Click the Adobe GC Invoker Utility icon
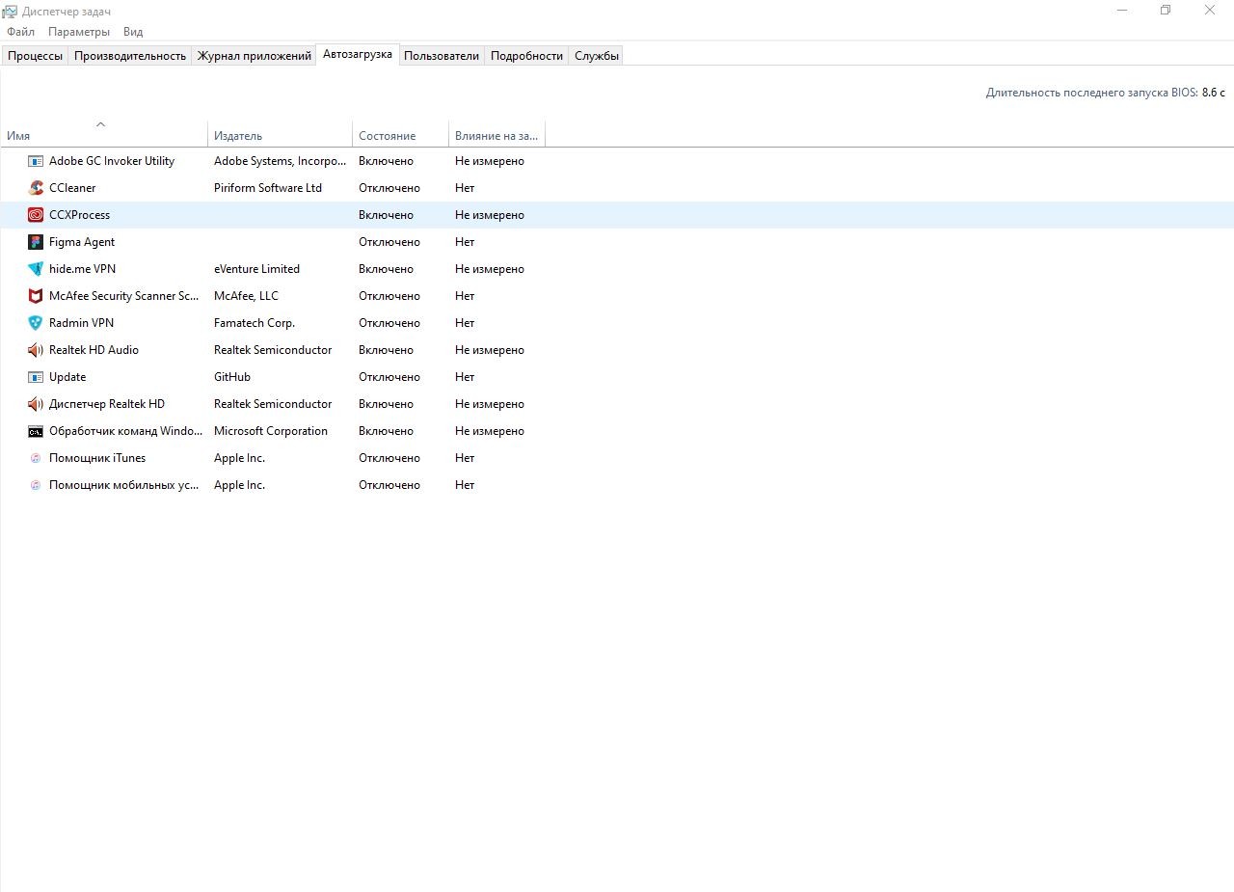This screenshot has width=1234, height=892. pyautogui.click(x=36, y=161)
